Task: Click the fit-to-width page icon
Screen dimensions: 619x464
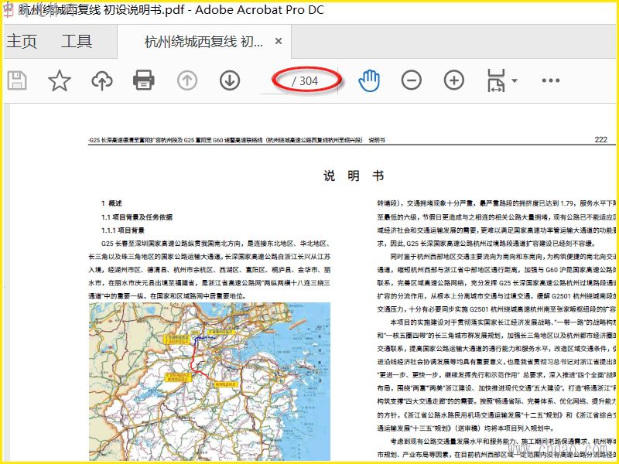Action: pyautogui.click(x=495, y=80)
